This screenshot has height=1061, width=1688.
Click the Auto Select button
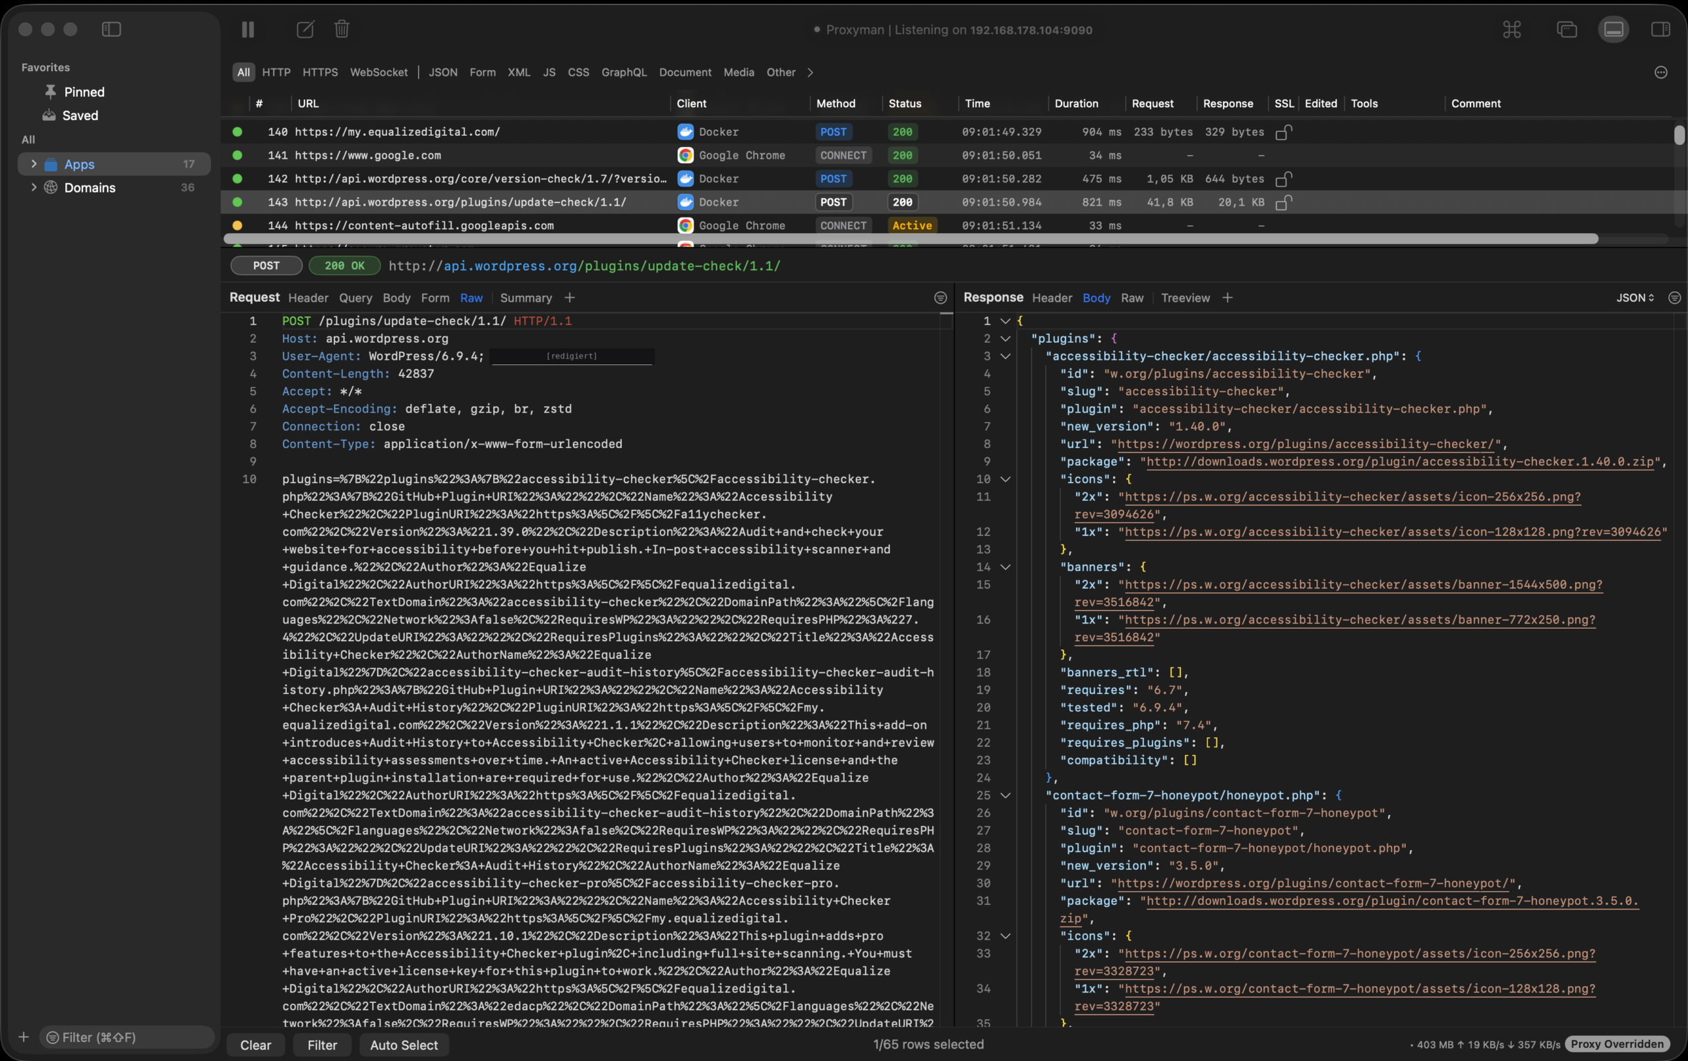pos(404,1044)
